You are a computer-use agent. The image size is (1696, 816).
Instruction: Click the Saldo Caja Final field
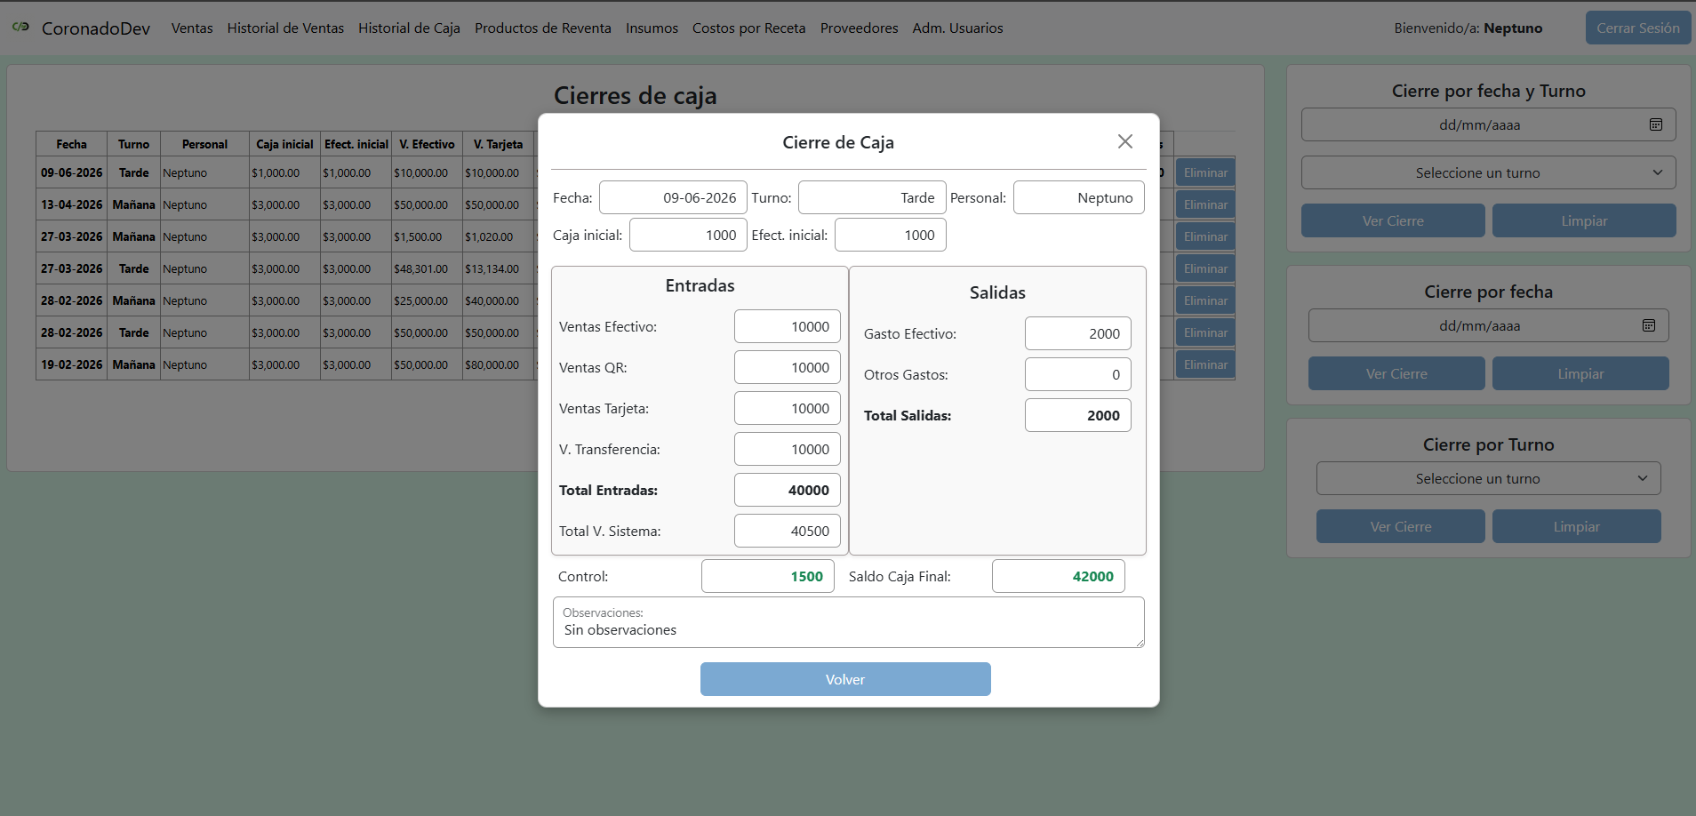(x=1059, y=576)
